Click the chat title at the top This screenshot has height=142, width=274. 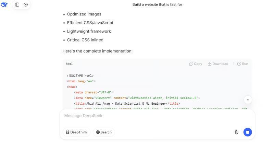pos(157,5)
